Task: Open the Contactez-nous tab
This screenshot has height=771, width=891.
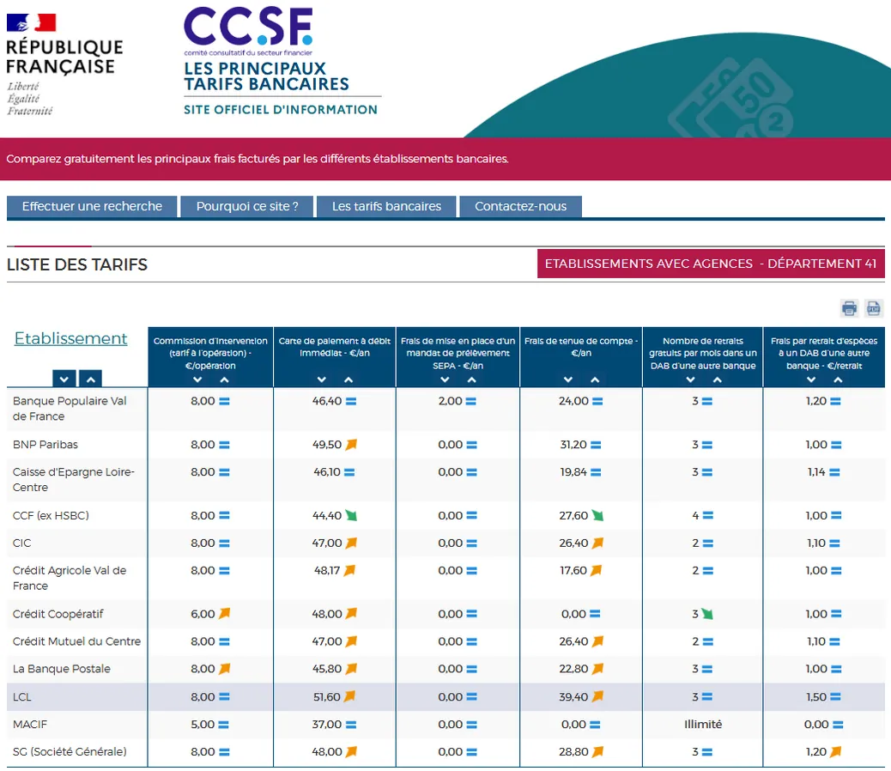Action: [520, 206]
